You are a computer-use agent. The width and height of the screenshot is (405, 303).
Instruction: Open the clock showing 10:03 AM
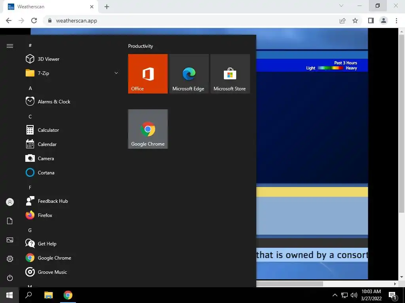coord(371,295)
